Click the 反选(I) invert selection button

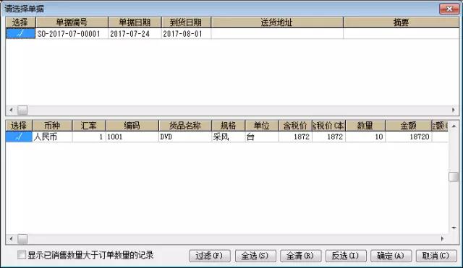[x=346, y=256]
